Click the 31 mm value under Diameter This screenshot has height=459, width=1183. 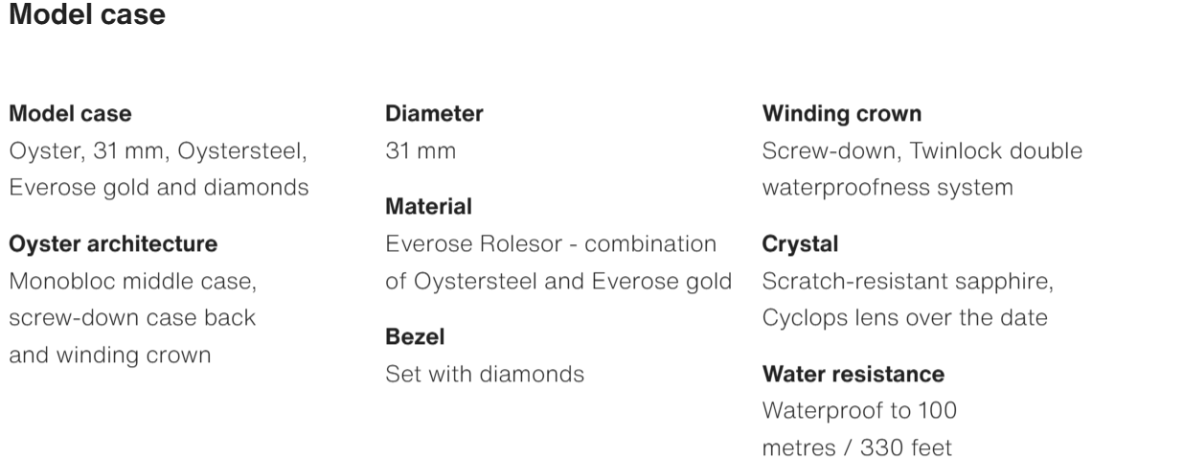click(x=421, y=151)
